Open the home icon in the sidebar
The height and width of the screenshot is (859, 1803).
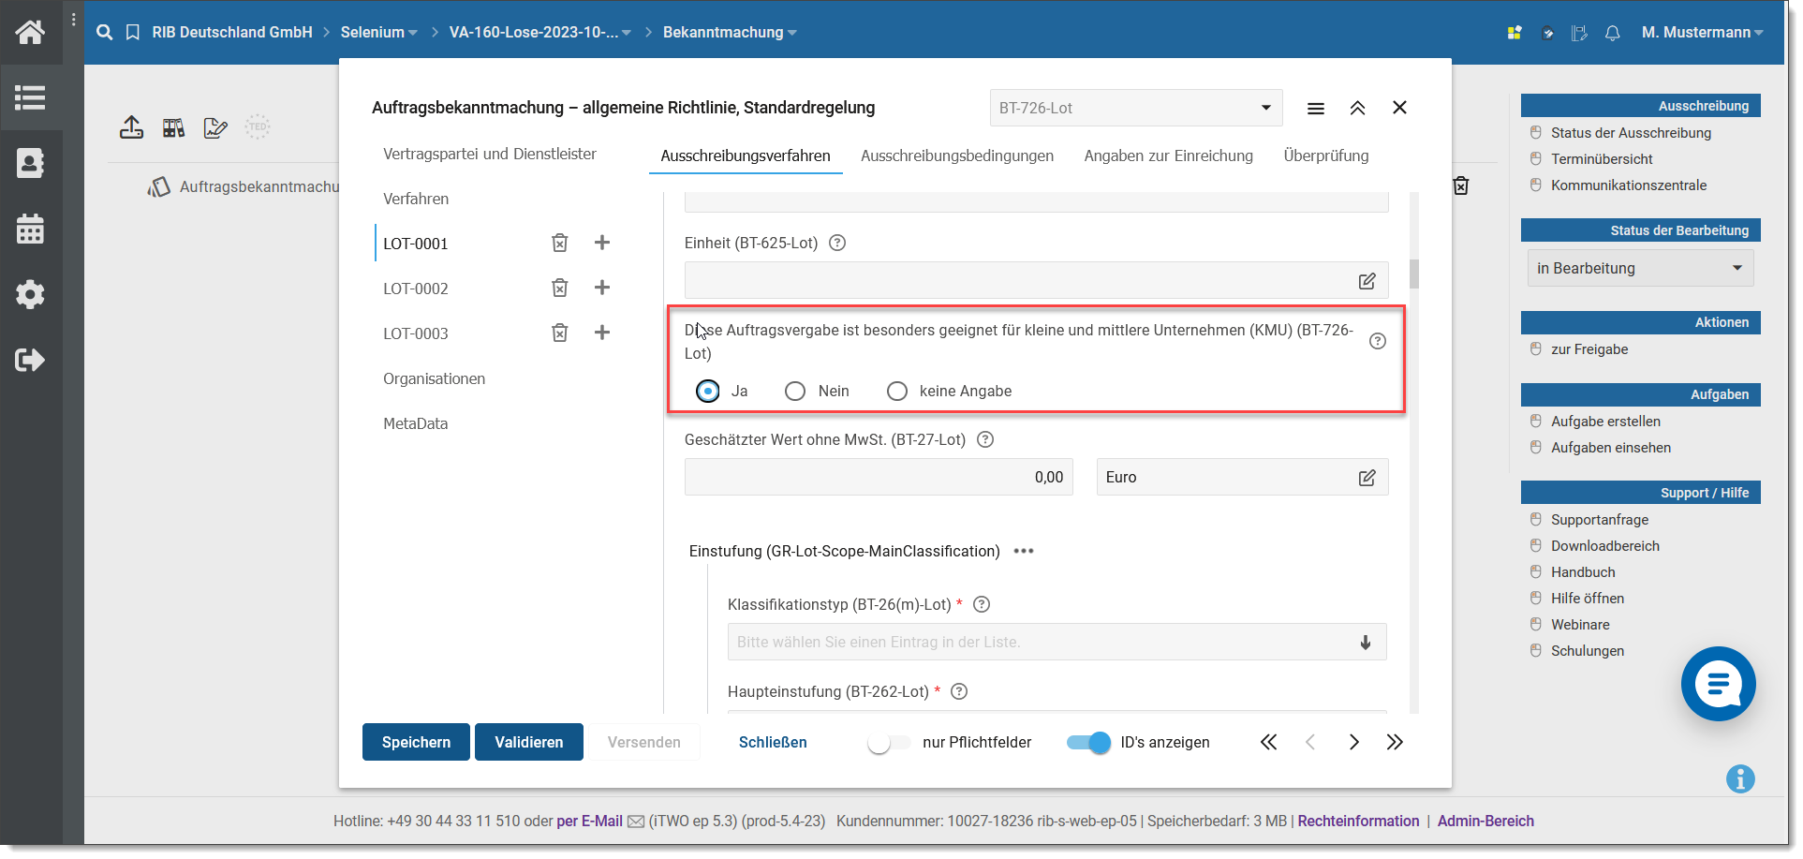pos(30,32)
